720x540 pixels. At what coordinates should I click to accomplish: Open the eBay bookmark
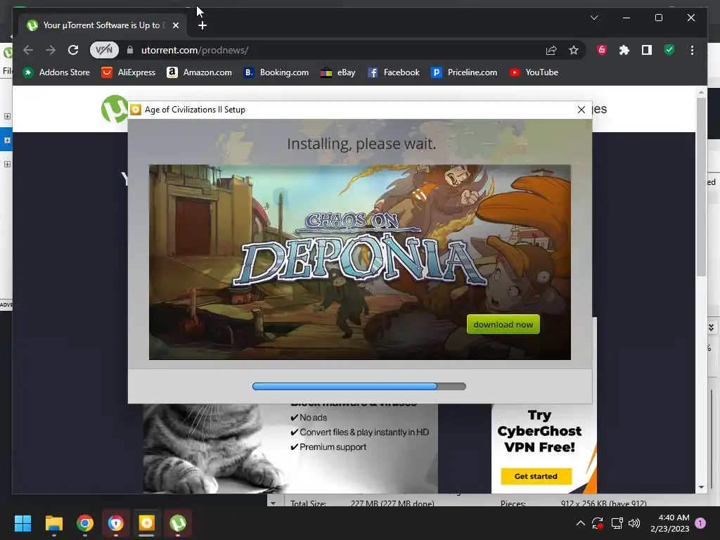(338, 72)
